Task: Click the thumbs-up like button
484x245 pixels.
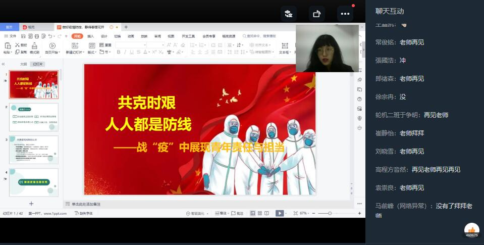Action: 471,230
